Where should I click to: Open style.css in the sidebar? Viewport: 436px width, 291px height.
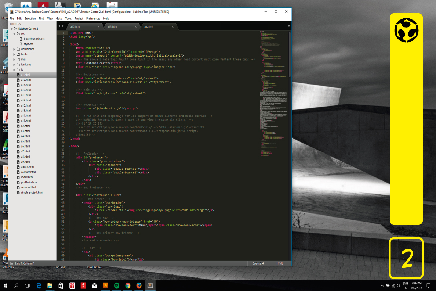coord(28,44)
